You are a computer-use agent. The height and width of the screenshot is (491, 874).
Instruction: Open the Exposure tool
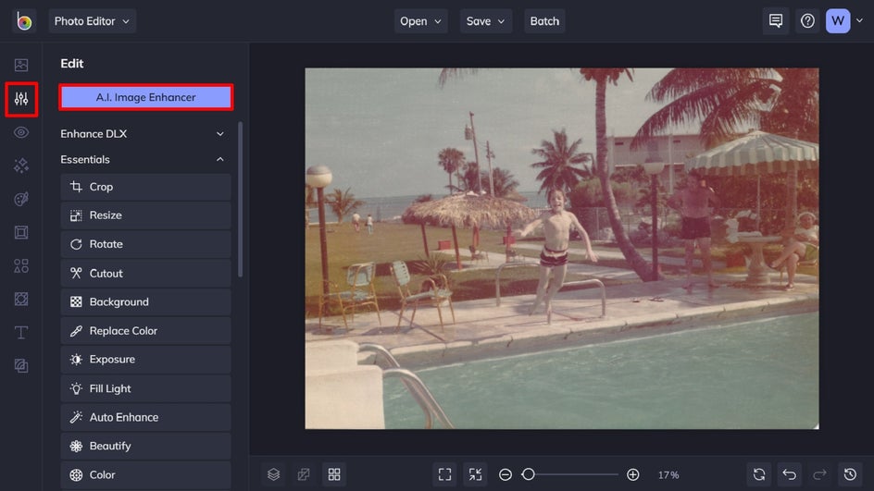point(145,360)
